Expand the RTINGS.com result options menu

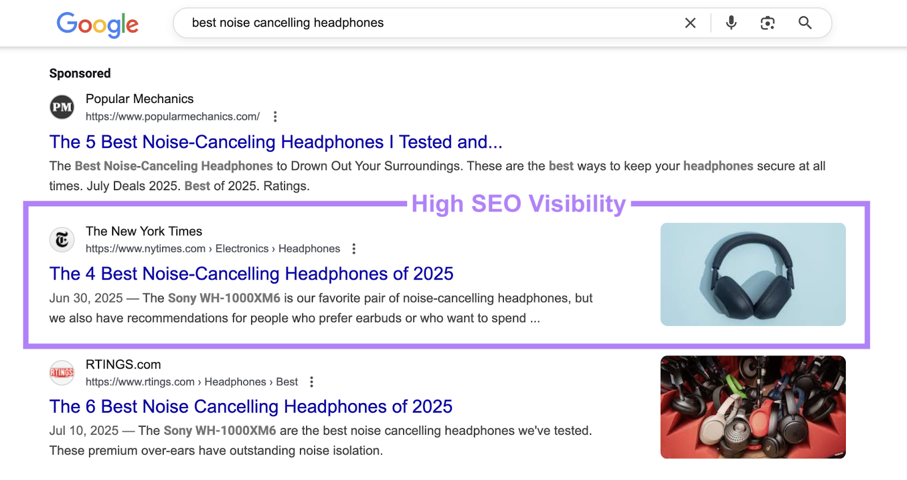pos(312,382)
